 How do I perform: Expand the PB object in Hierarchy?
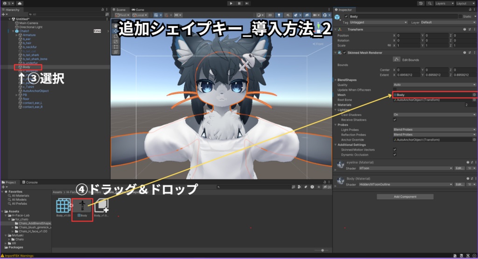(17, 95)
